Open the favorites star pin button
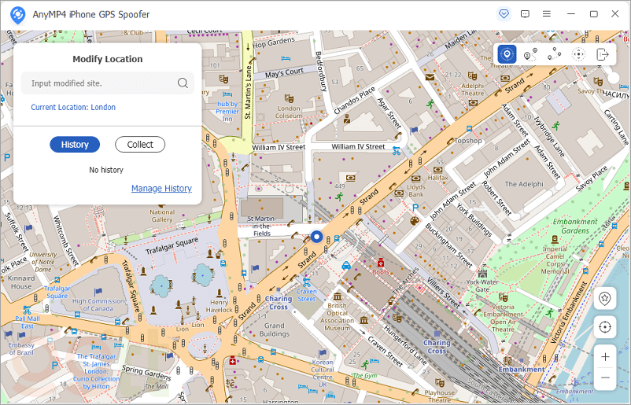631x405 pixels. pyautogui.click(x=604, y=298)
